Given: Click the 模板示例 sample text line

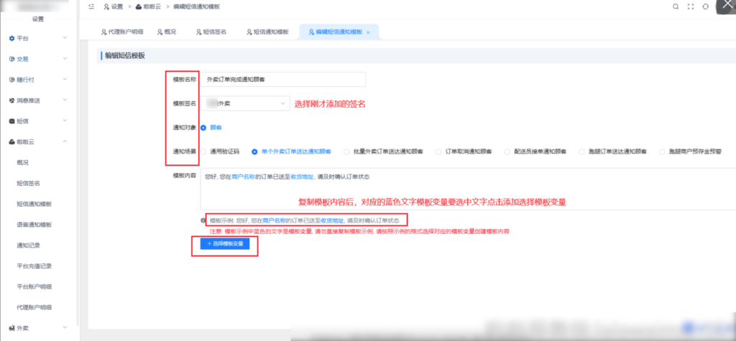Looking at the screenshot, I should coord(305,220).
